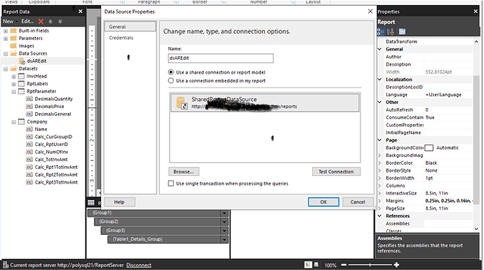
Task: Click the Browse... button
Action: [x=184, y=172]
